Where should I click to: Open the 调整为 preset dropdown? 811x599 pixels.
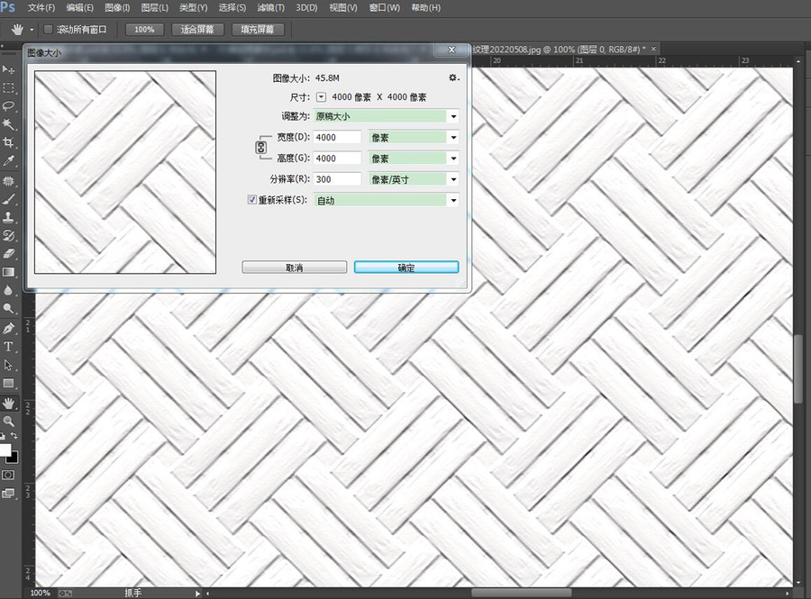pyautogui.click(x=386, y=116)
